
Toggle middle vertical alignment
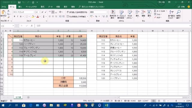click(53, 12)
